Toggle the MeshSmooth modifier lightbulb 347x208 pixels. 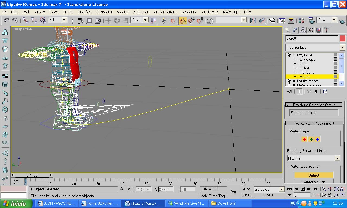click(x=289, y=81)
